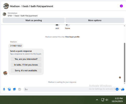The image size is (126, 104).
Task: Select message bubble 3194811882
Action: coord(16,46)
